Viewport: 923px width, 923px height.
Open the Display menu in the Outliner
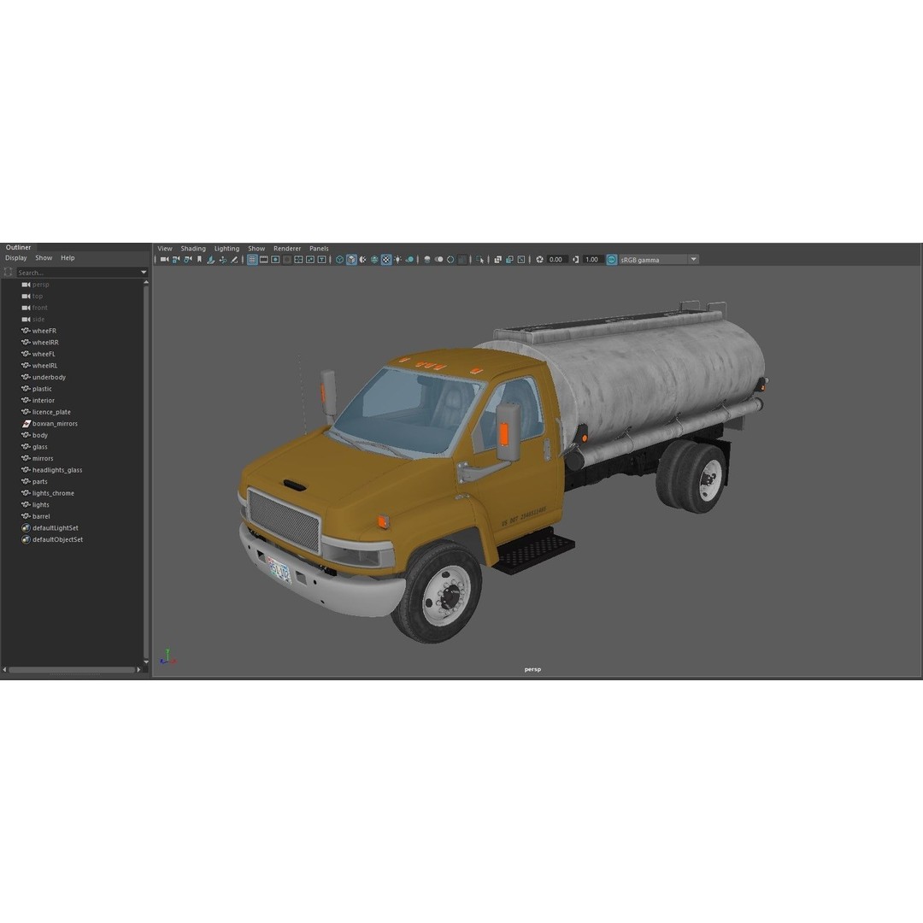pyautogui.click(x=15, y=257)
